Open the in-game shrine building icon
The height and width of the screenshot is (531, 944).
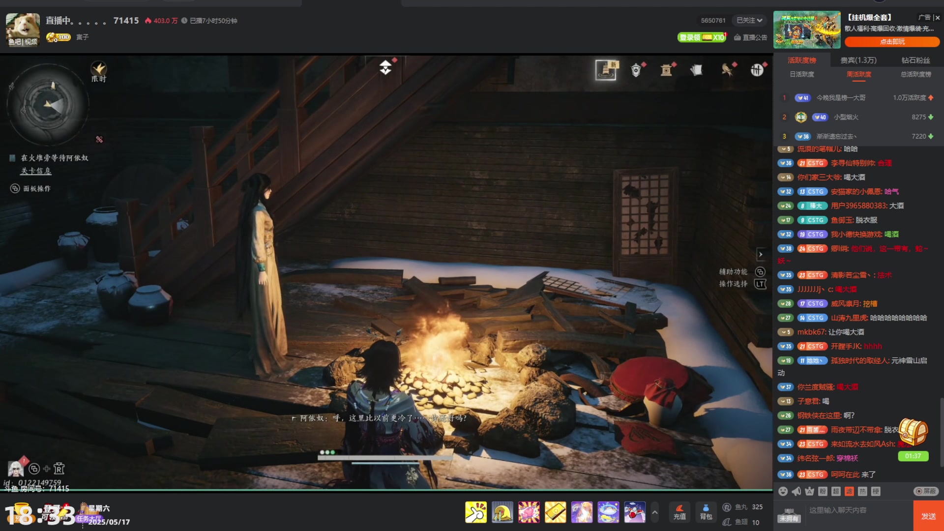[666, 70]
